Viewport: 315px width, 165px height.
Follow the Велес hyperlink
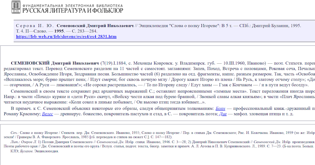click(x=47, y=114)
